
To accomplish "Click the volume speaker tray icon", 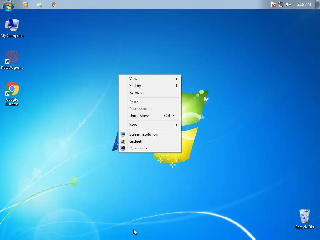I will pyautogui.click(x=288, y=4).
